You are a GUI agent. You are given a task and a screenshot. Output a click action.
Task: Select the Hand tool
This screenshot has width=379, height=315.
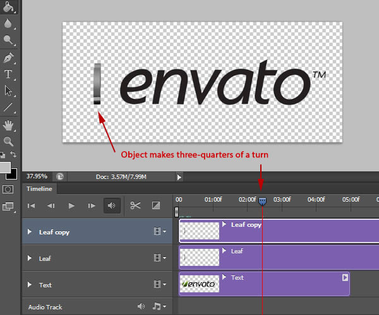[8, 125]
